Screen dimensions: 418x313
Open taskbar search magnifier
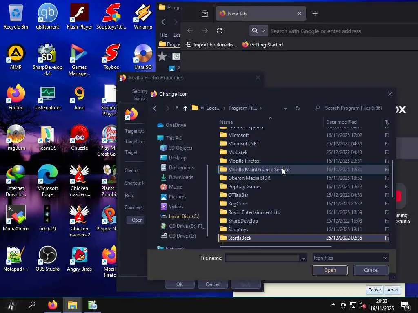(x=32, y=305)
